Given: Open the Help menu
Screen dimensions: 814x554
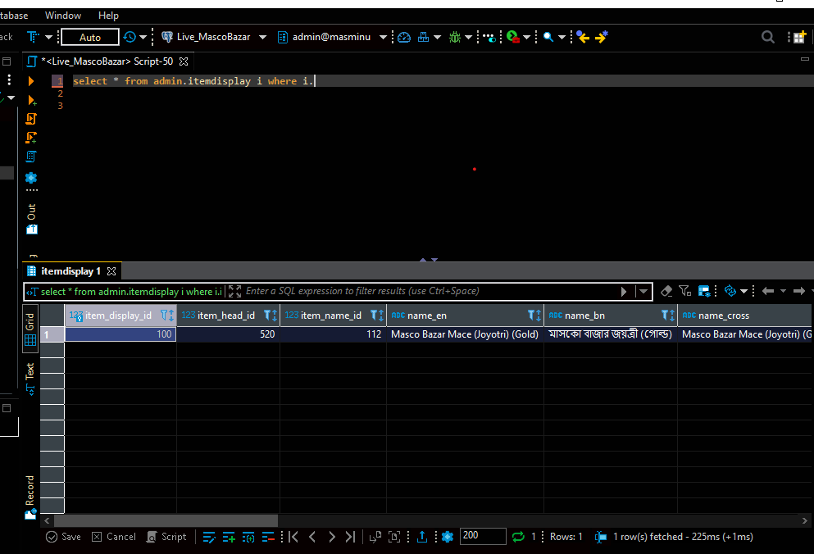Looking at the screenshot, I should (x=108, y=16).
